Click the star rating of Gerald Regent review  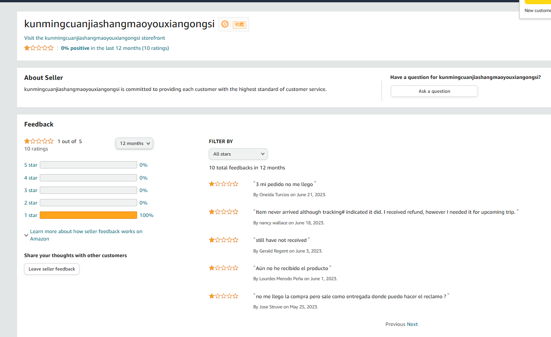click(224, 240)
